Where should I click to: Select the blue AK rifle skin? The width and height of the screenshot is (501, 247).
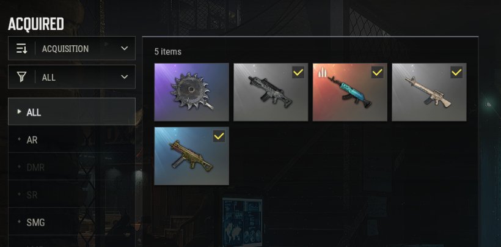click(350, 92)
